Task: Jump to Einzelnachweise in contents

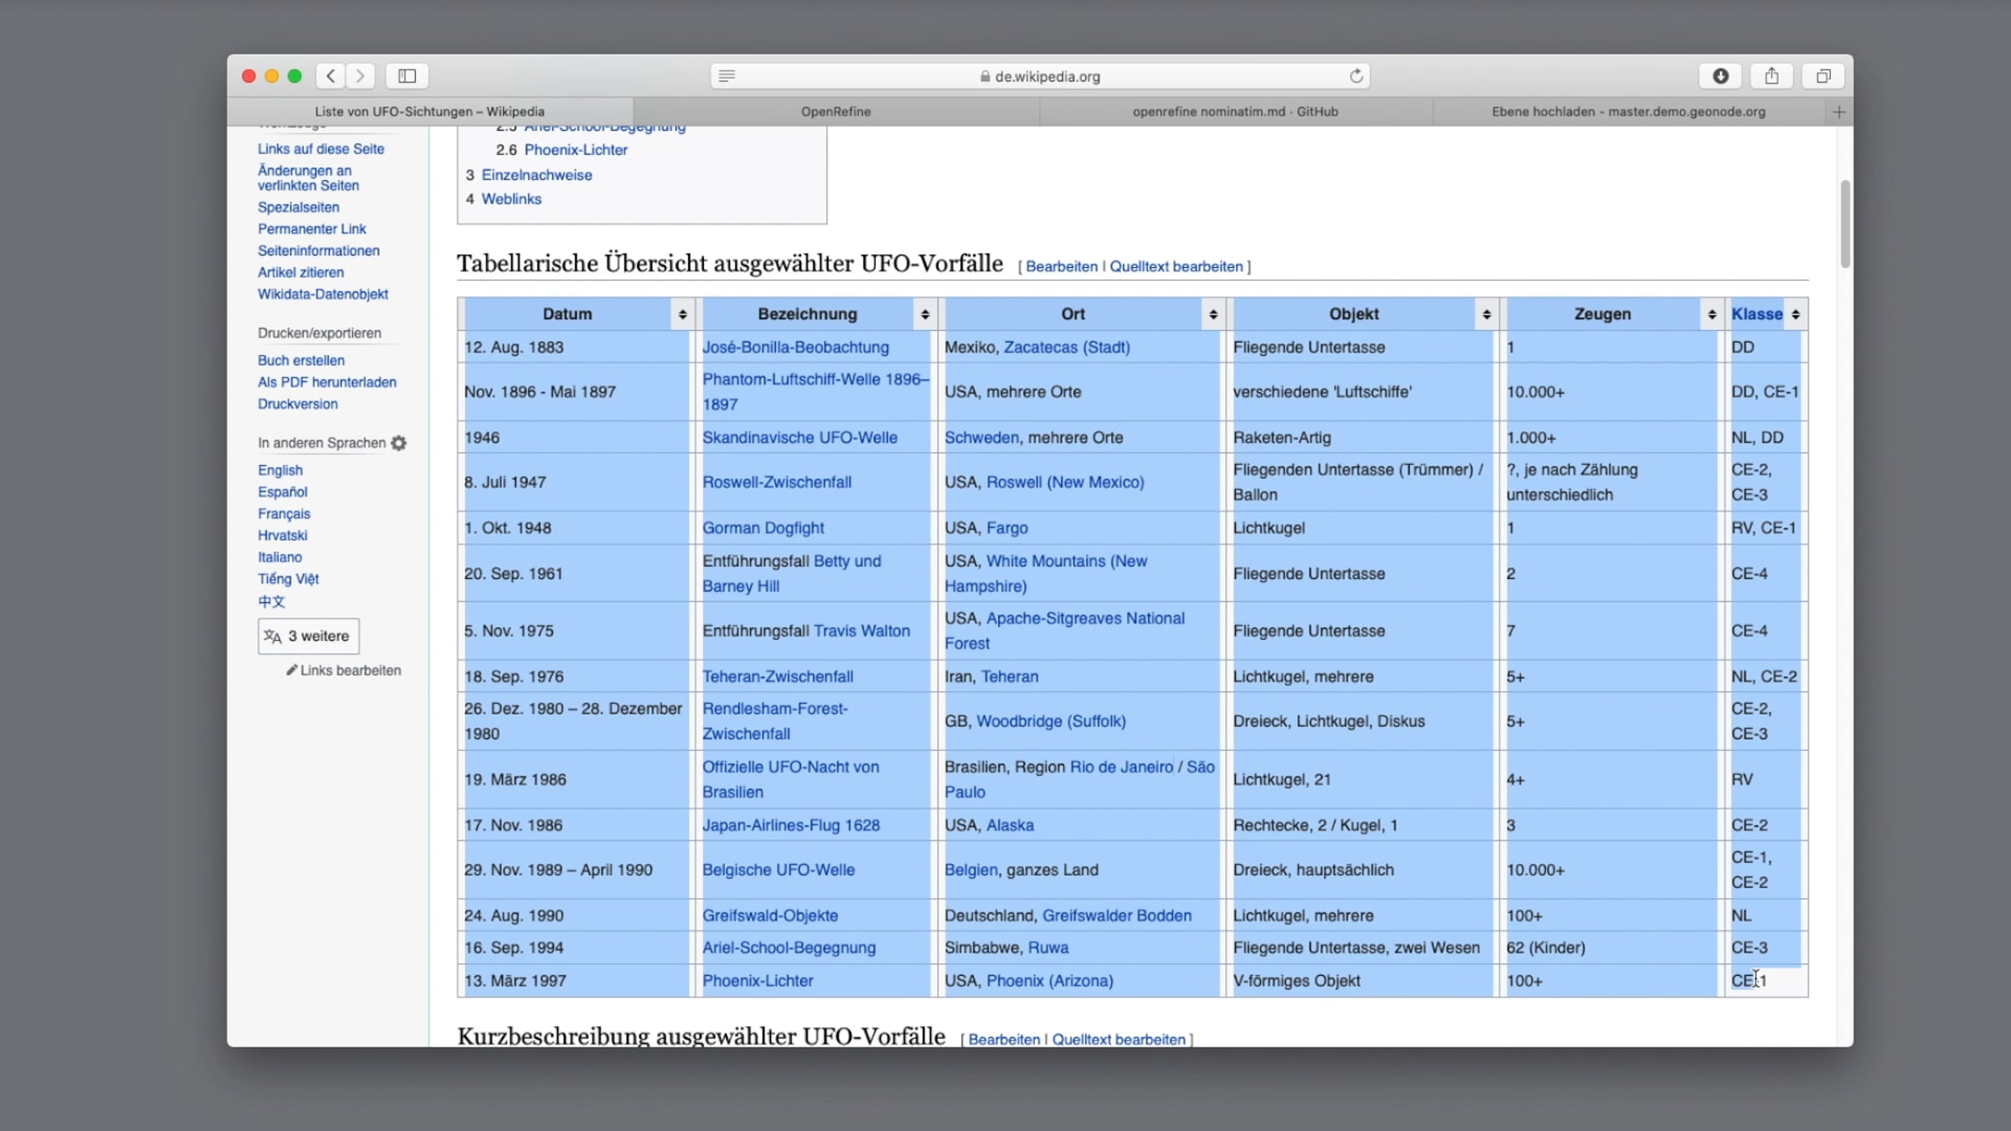Action: 536,174
